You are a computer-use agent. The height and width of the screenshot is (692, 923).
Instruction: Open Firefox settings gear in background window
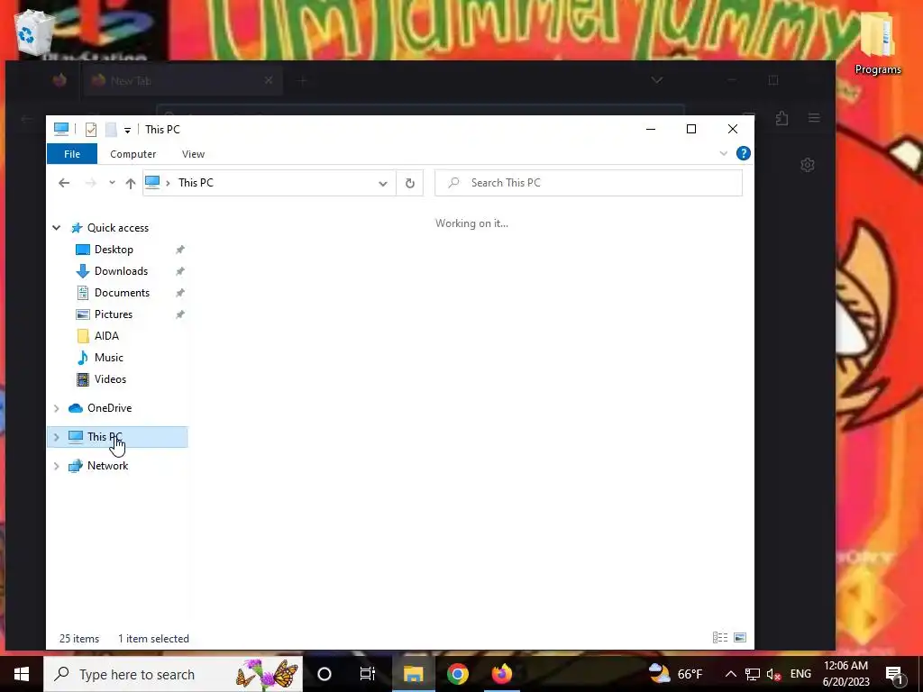[x=808, y=165]
